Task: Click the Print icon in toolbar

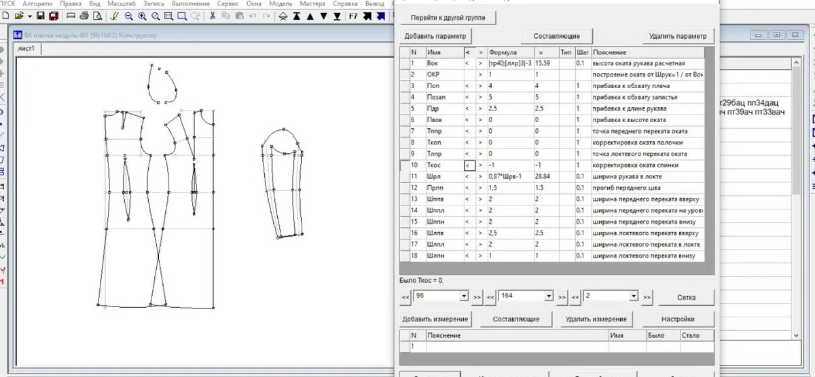Action: [84, 15]
